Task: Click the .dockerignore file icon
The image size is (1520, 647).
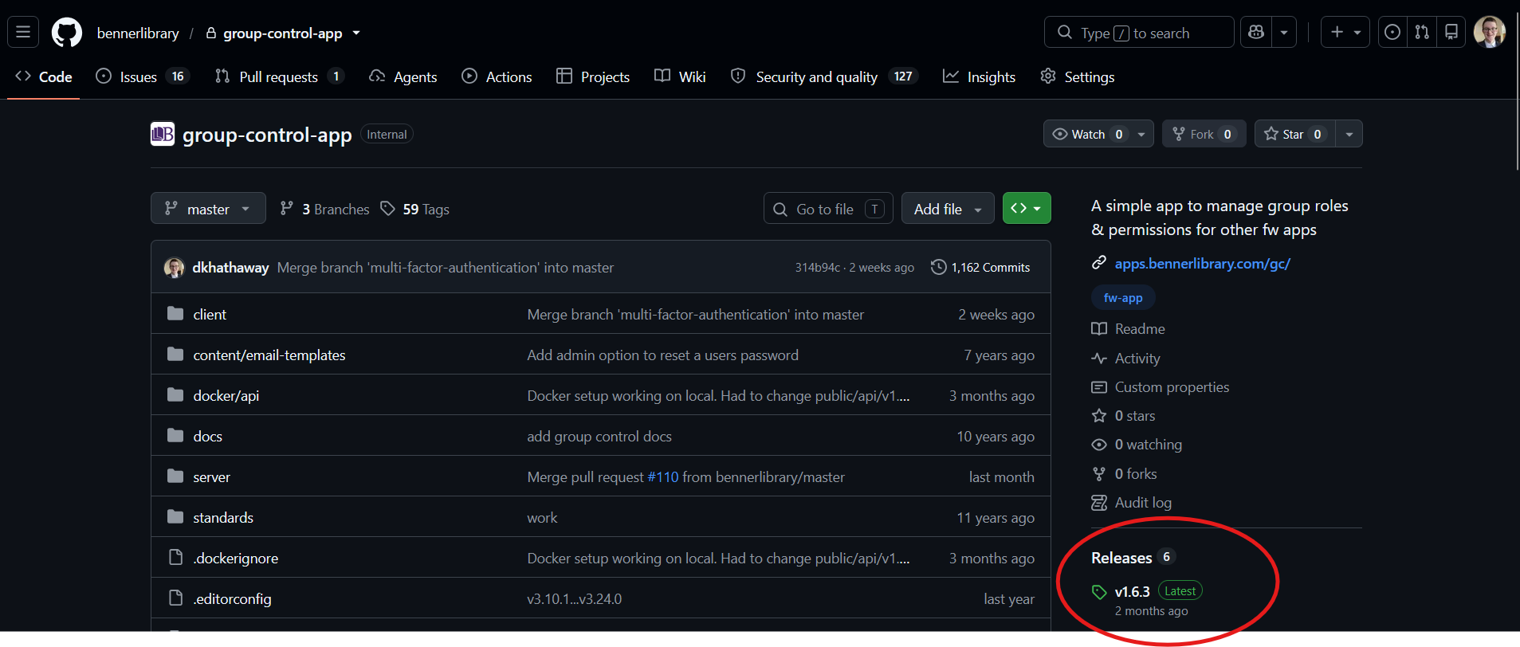Action: coord(175,557)
